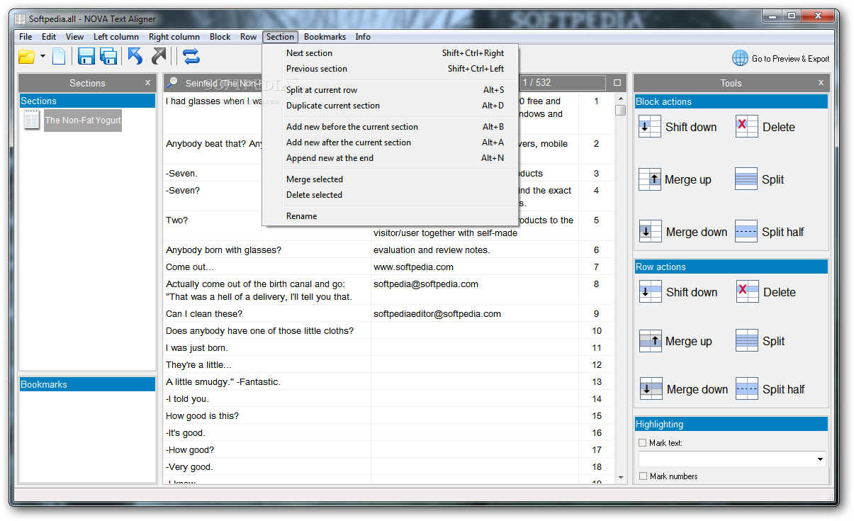Select row 7 cell 'www.softpedia.com'

point(475,267)
